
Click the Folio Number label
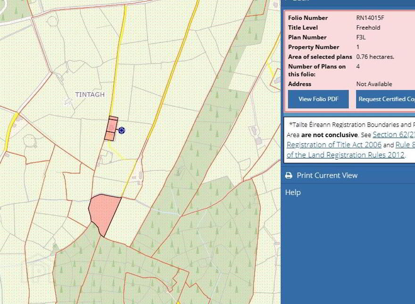pyautogui.click(x=308, y=18)
